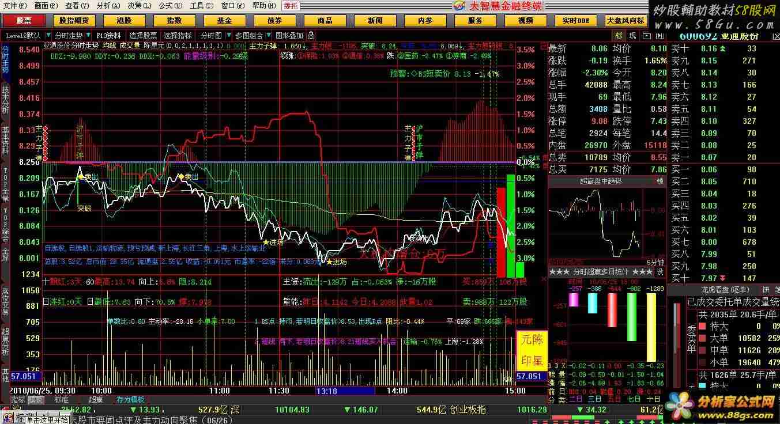Select the 技术分析 vertical sidebar tab
The height and width of the screenshot is (424, 780).
click(x=5, y=100)
